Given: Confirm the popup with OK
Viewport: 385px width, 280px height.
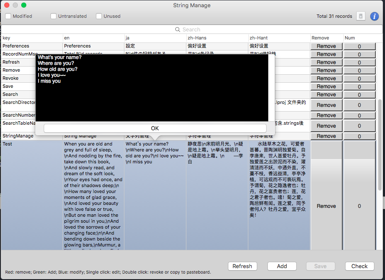Looking at the screenshot, I should [x=155, y=129].
